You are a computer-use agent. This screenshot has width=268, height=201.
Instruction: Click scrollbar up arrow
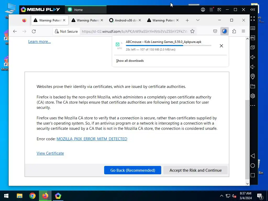pos(247,39)
